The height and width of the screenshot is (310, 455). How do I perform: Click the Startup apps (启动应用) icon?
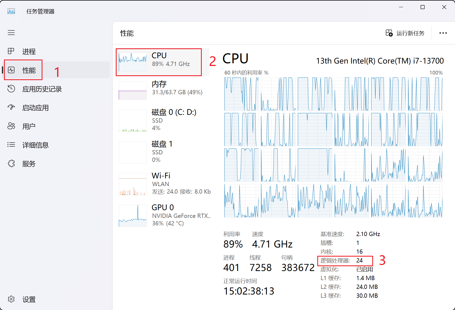[11, 107]
